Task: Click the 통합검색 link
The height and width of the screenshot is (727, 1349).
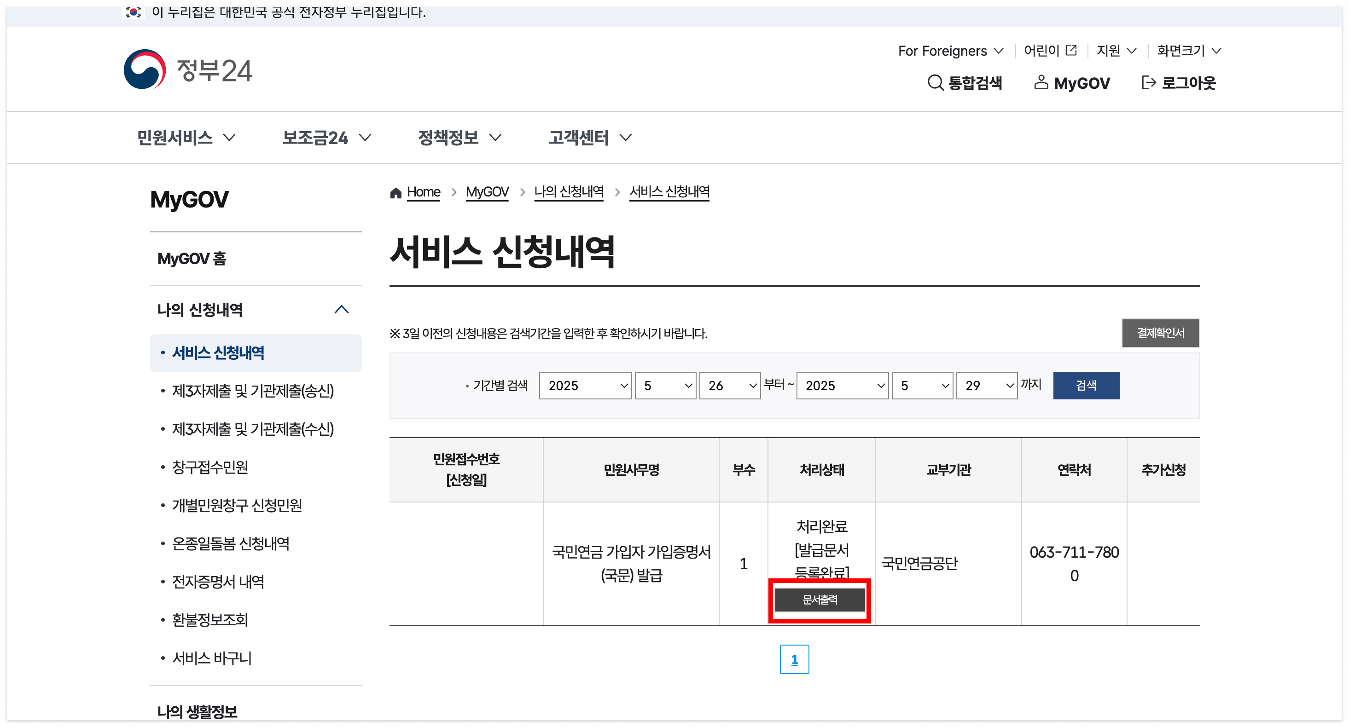Action: (964, 83)
